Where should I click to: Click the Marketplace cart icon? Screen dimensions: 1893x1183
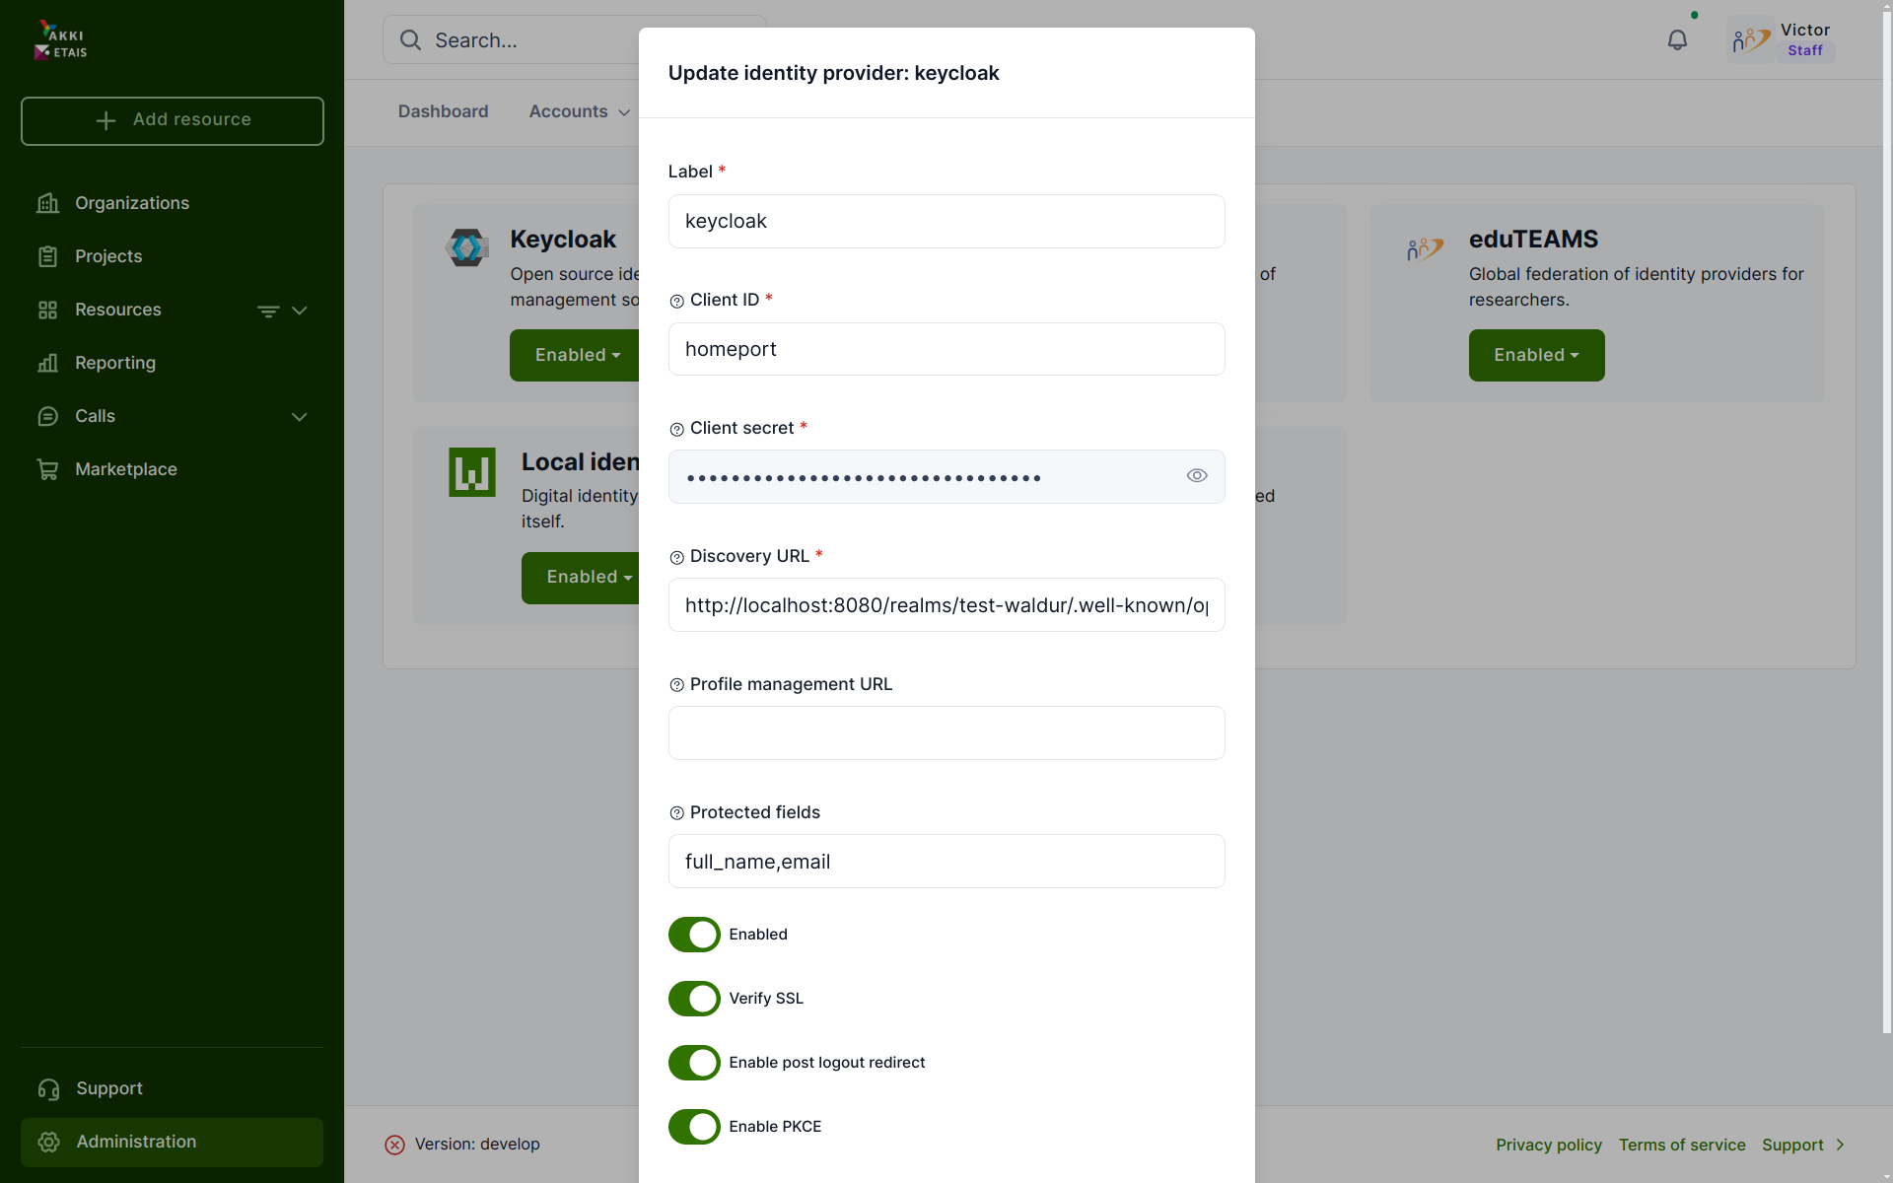(47, 469)
